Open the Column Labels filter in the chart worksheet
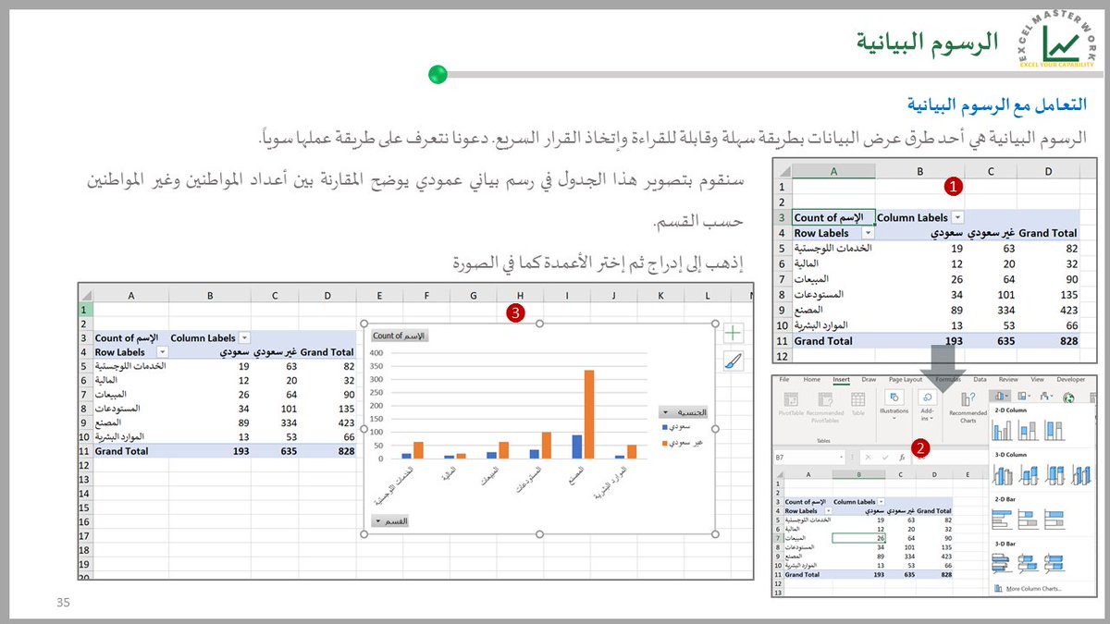Viewport: 1110px width, 624px height. pyautogui.click(x=243, y=338)
